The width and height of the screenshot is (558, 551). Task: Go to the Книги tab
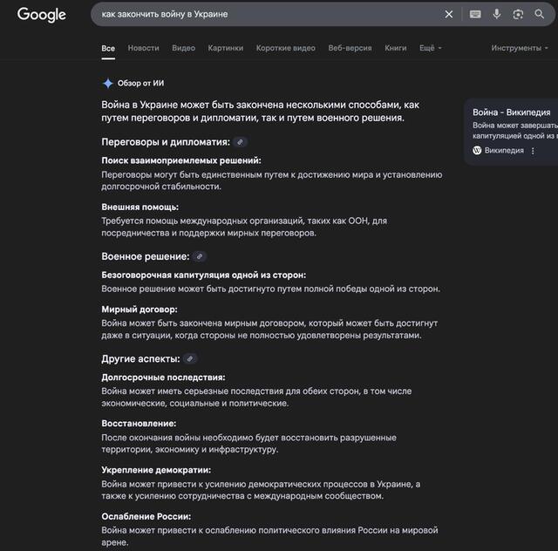pyautogui.click(x=396, y=48)
